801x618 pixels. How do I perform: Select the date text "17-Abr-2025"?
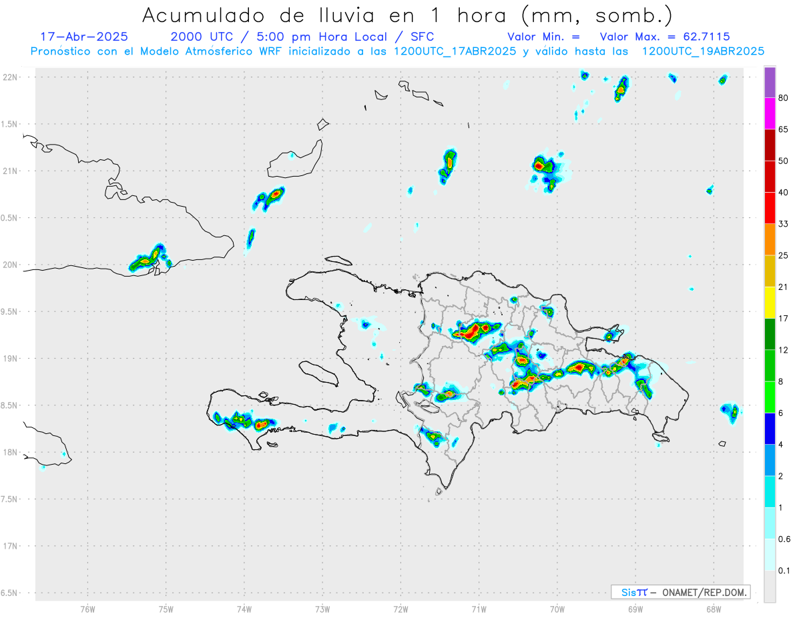point(84,37)
